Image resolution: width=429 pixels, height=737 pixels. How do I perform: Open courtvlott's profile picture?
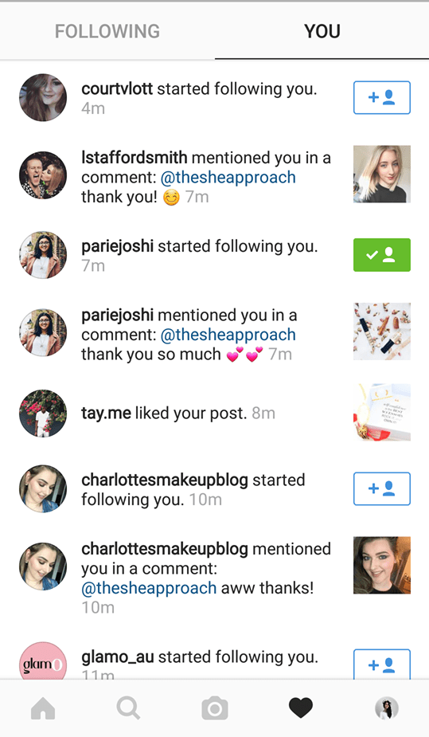tap(43, 97)
